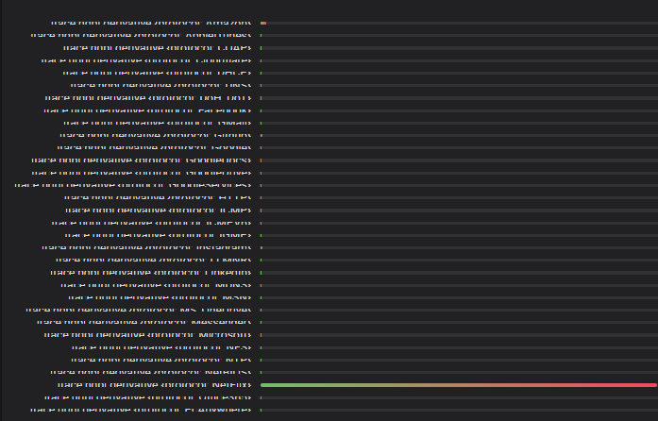The image size is (658, 421).
Task: Select the IGMP protocol label
Action: point(158,235)
